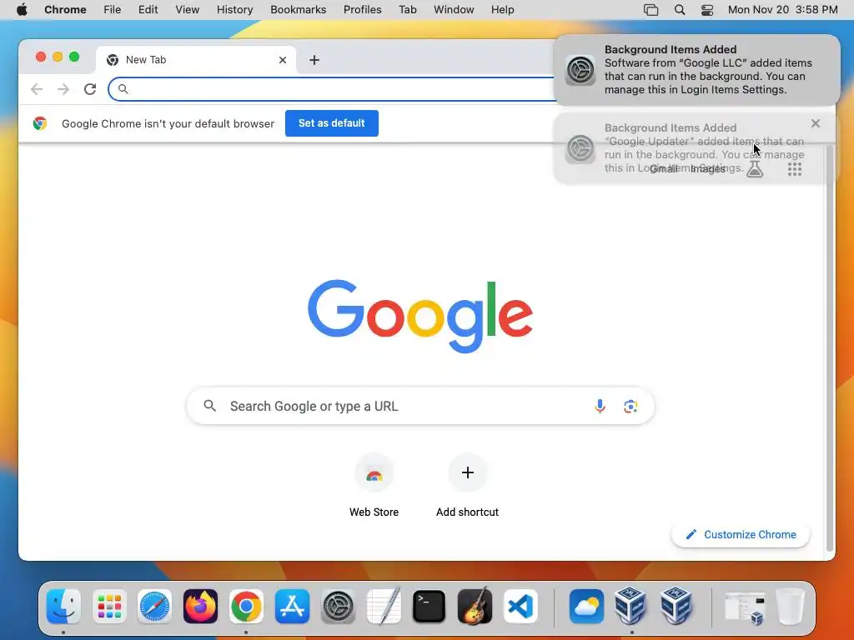The width and height of the screenshot is (854, 640).
Task: Launch Firefox from the Dock
Action: click(x=200, y=606)
